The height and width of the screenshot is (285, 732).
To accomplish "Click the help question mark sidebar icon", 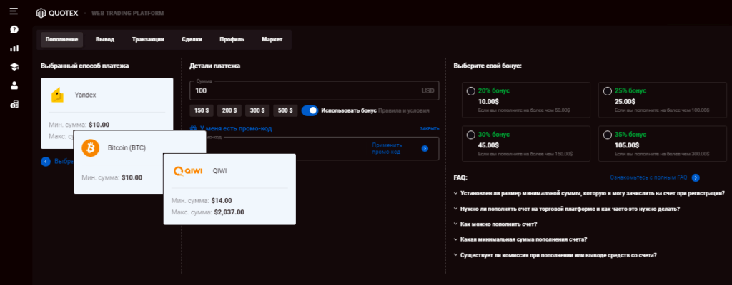I will point(14,30).
